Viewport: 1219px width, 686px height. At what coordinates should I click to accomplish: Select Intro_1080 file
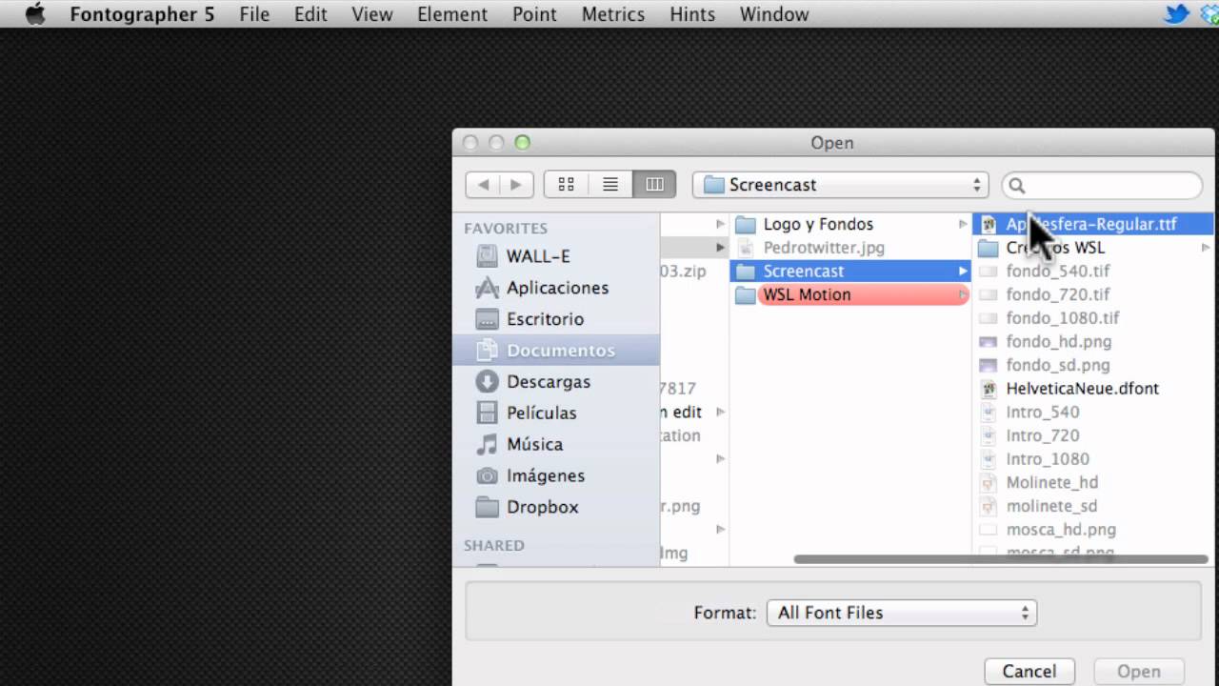(1091, 458)
